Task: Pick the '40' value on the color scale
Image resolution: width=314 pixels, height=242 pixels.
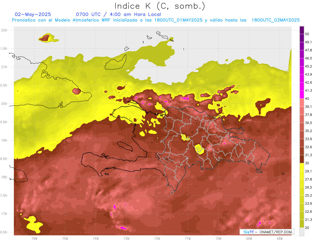Action: coord(307,99)
